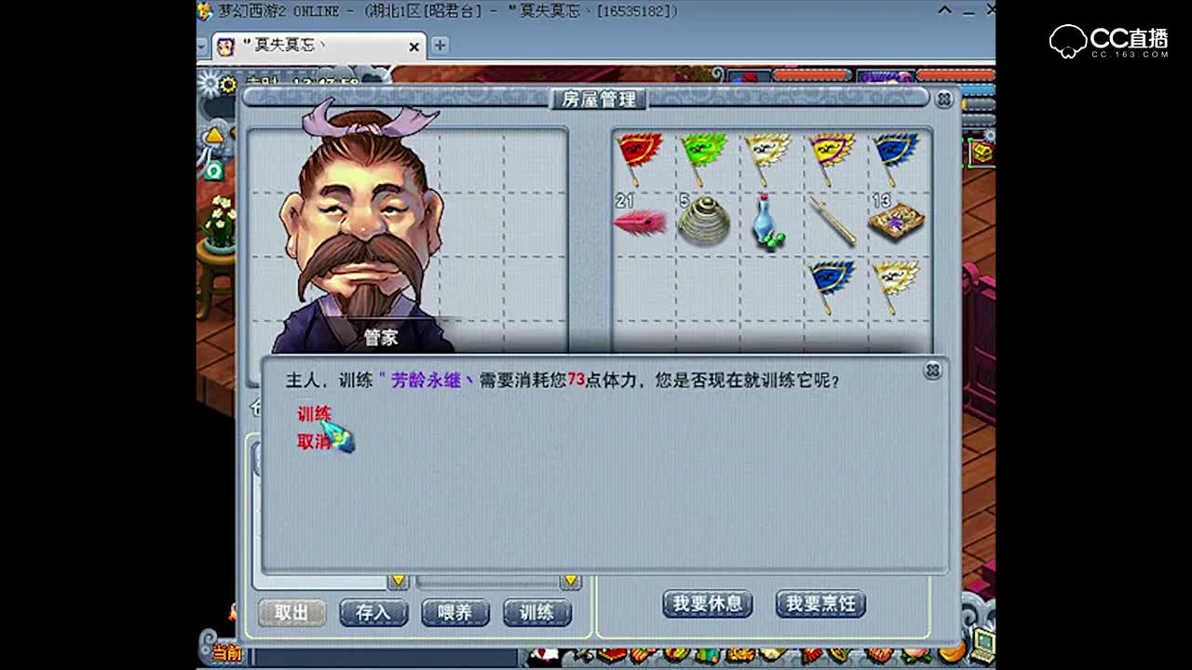Click the 训练 button at the bottom
1192x670 pixels.
537,612
